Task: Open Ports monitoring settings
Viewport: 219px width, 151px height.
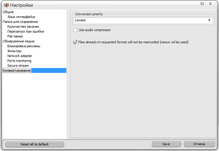Action: tap(19, 61)
